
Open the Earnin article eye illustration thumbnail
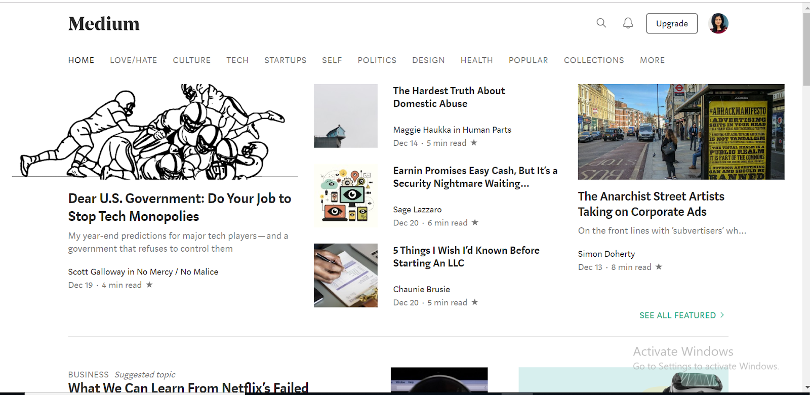(346, 195)
